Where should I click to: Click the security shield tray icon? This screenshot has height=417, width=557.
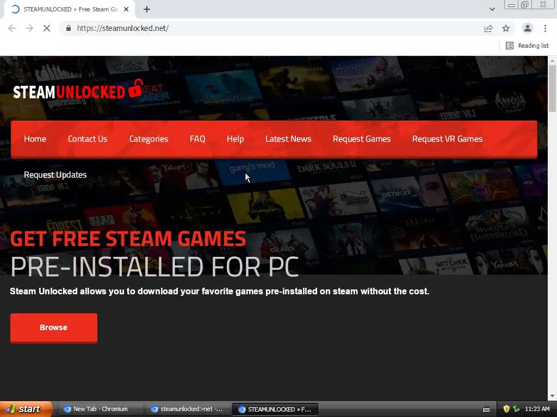(506, 409)
